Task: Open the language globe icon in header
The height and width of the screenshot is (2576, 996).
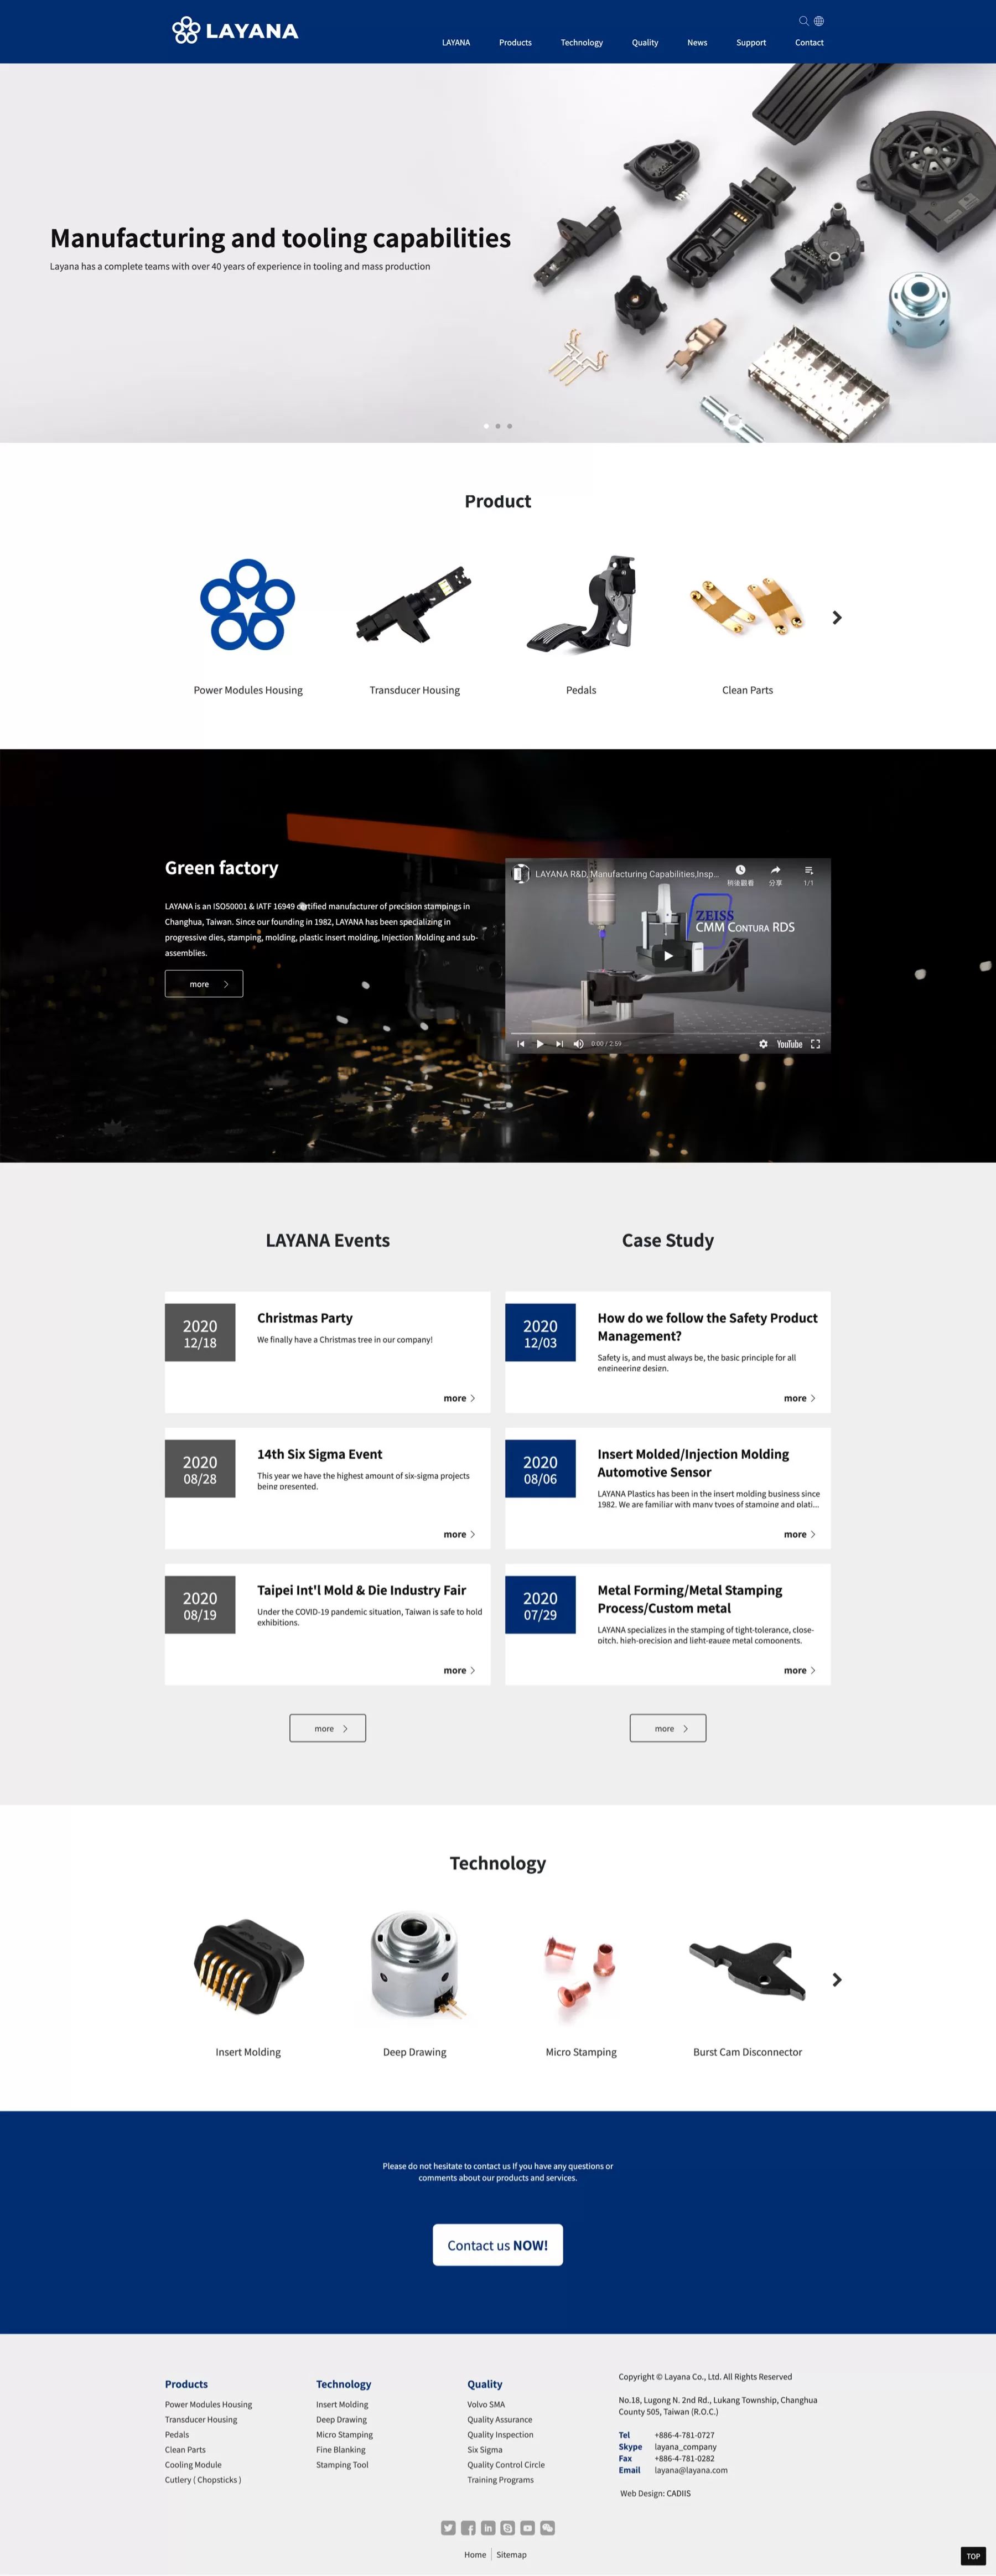Action: (819, 21)
